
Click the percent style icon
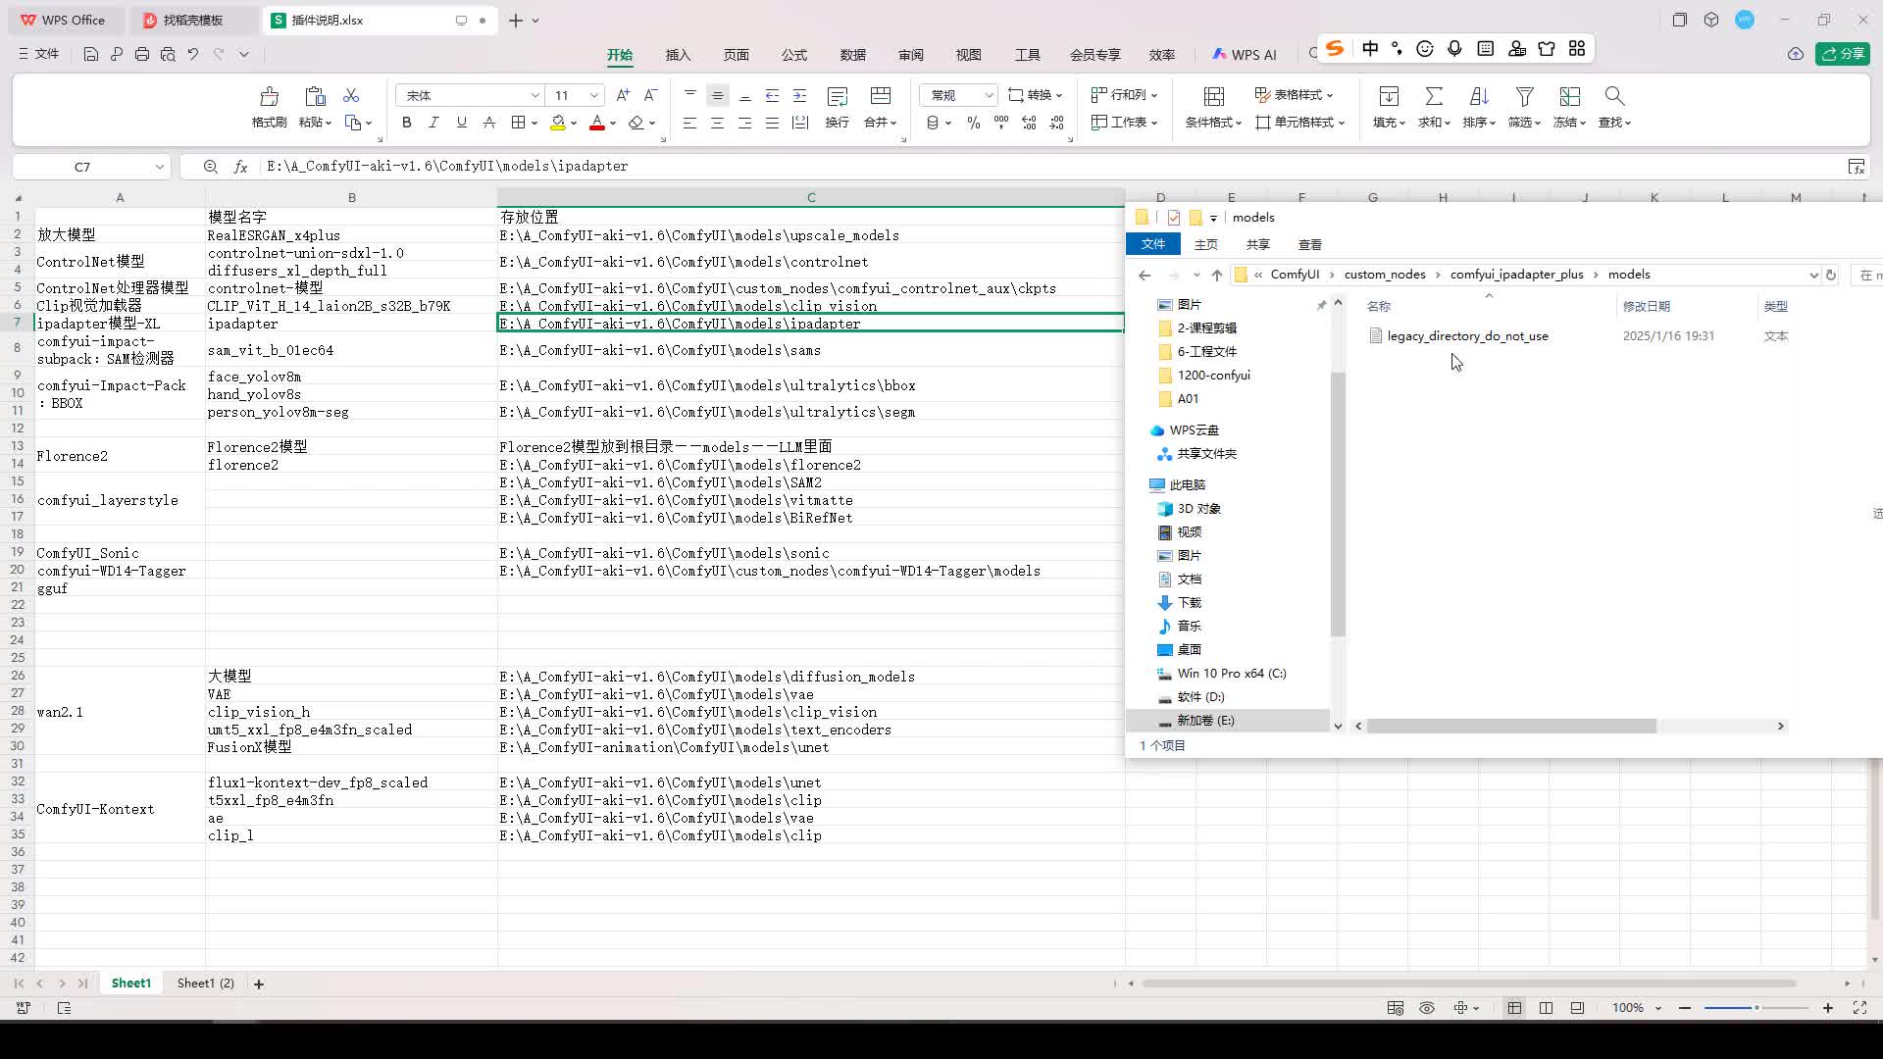tap(973, 123)
